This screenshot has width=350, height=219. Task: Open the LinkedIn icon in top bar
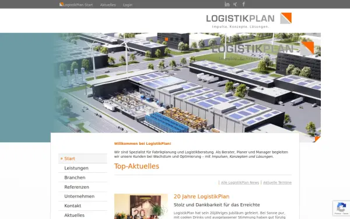click(x=227, y=4)
